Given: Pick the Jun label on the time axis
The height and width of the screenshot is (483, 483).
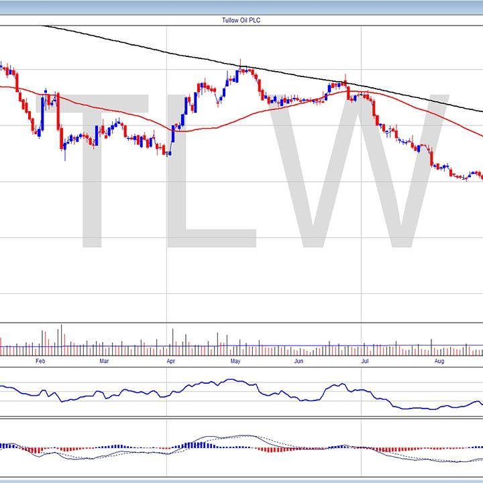Looking at the screenshot, I should pos(299,362).
